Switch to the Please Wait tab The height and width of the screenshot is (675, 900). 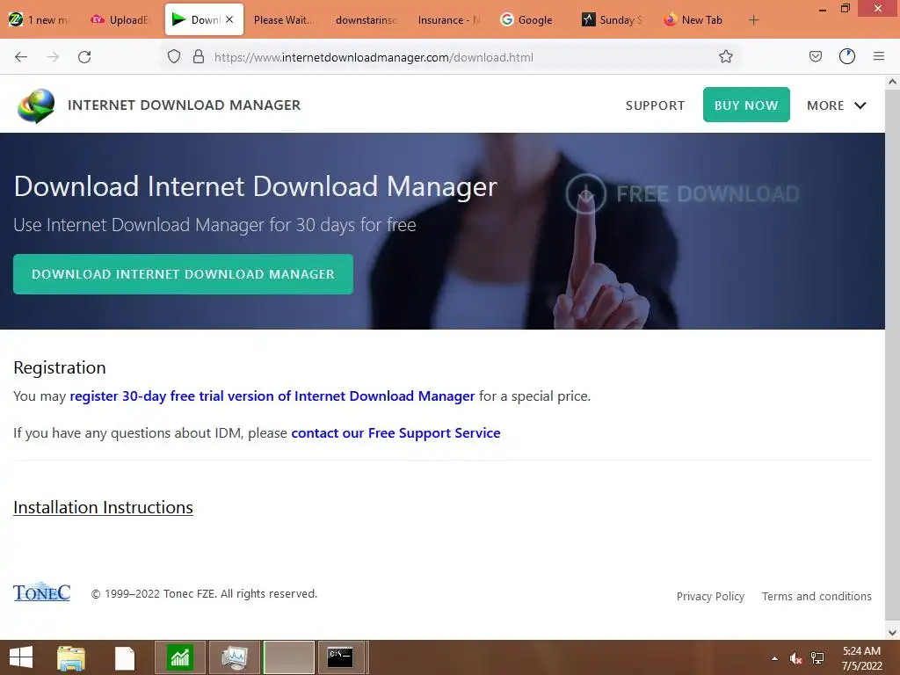[284, 20]
